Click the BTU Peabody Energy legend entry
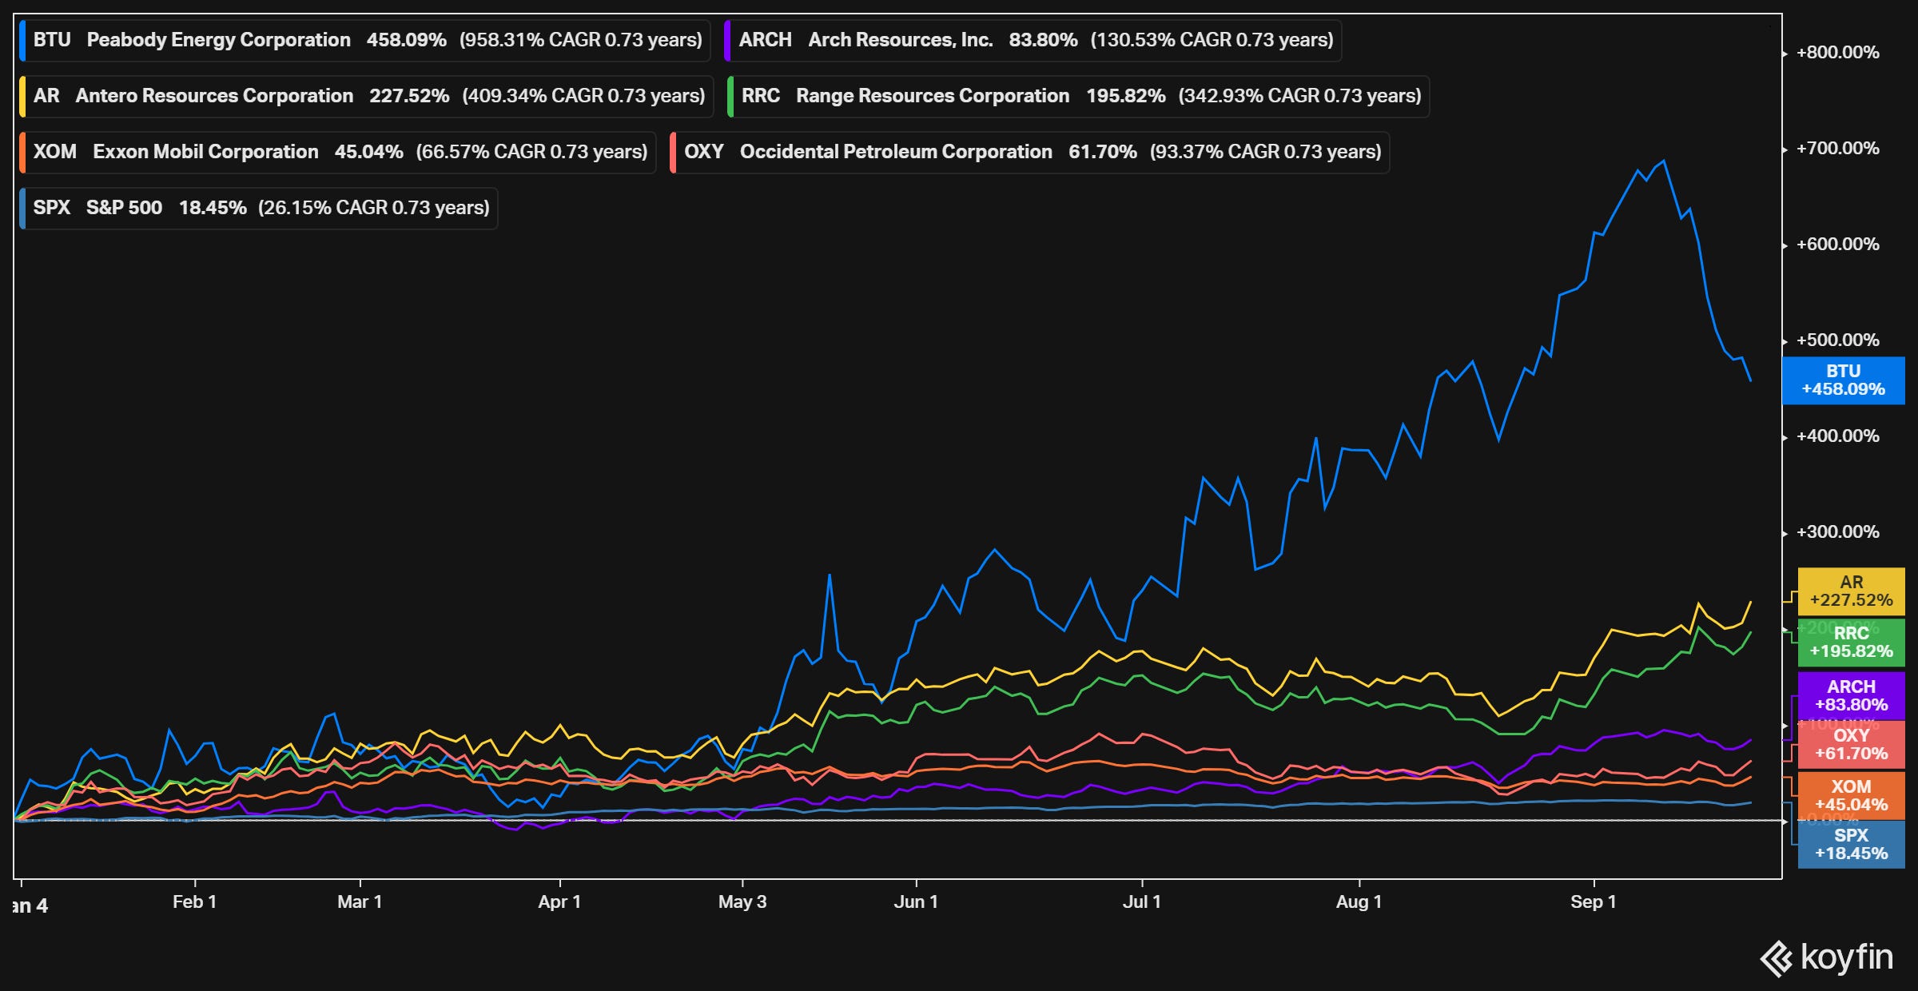 [x=365, y=40]
